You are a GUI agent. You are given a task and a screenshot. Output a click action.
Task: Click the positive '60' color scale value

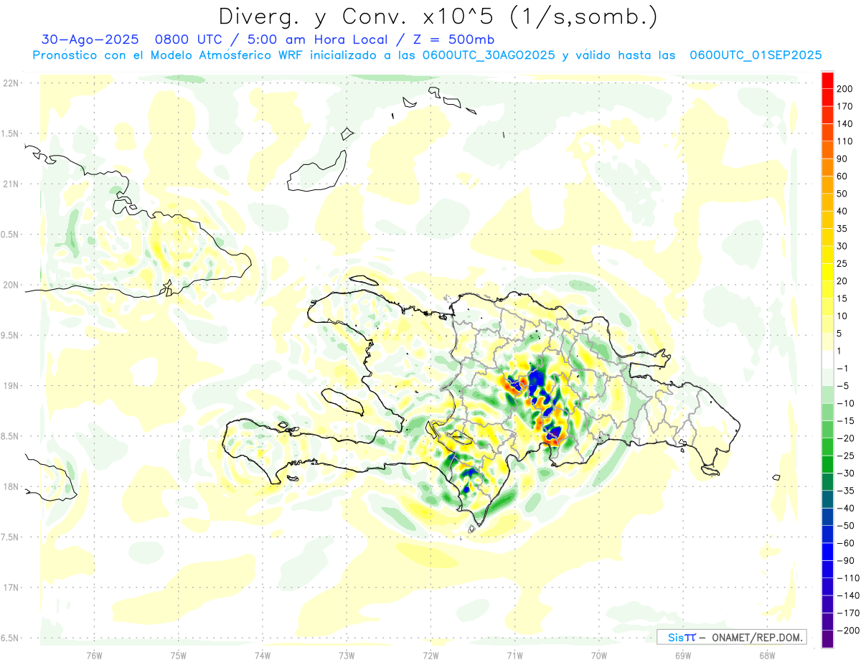[843, 176]
